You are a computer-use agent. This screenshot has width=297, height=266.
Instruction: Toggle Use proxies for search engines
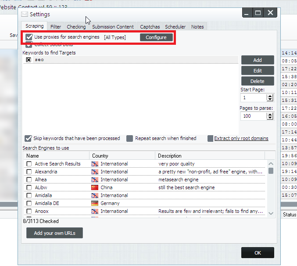coord(29,37)
